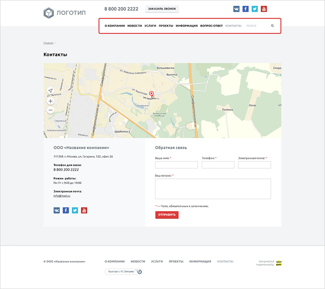Image resolution: width=325 pixels, height=289 pixels.
Task: Zoom out the map with the minus button
Action: click(x=50, y=110)
